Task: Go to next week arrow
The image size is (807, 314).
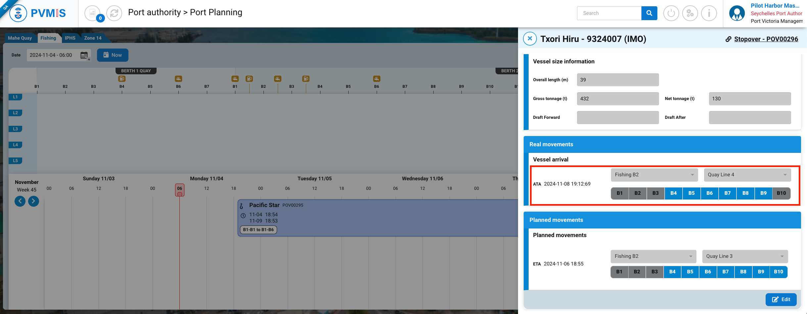Action: 33,201
